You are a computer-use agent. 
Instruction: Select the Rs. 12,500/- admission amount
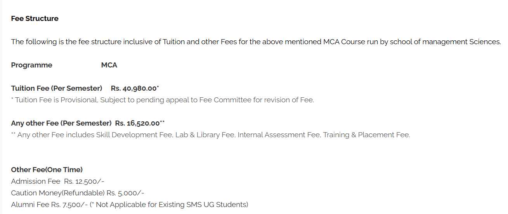click(85, 181)
